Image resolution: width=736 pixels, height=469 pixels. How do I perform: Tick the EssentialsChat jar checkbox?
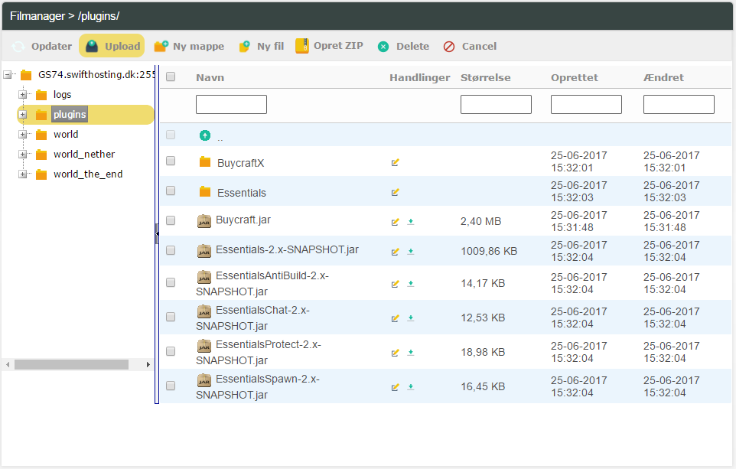tap(171, 317)
